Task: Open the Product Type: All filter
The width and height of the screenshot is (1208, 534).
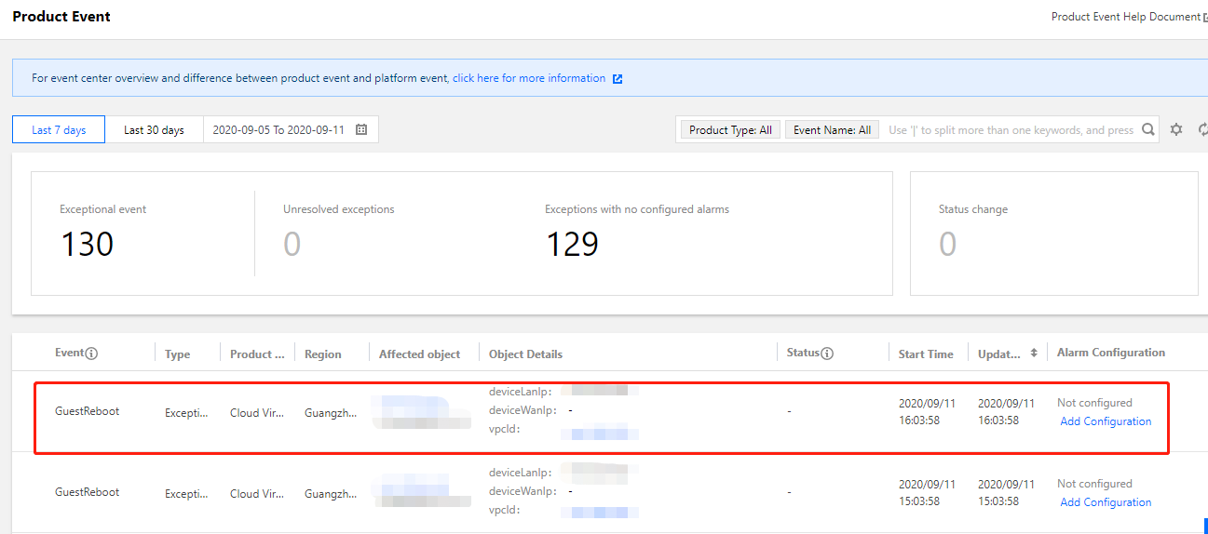Action: [x=731, y=130]
